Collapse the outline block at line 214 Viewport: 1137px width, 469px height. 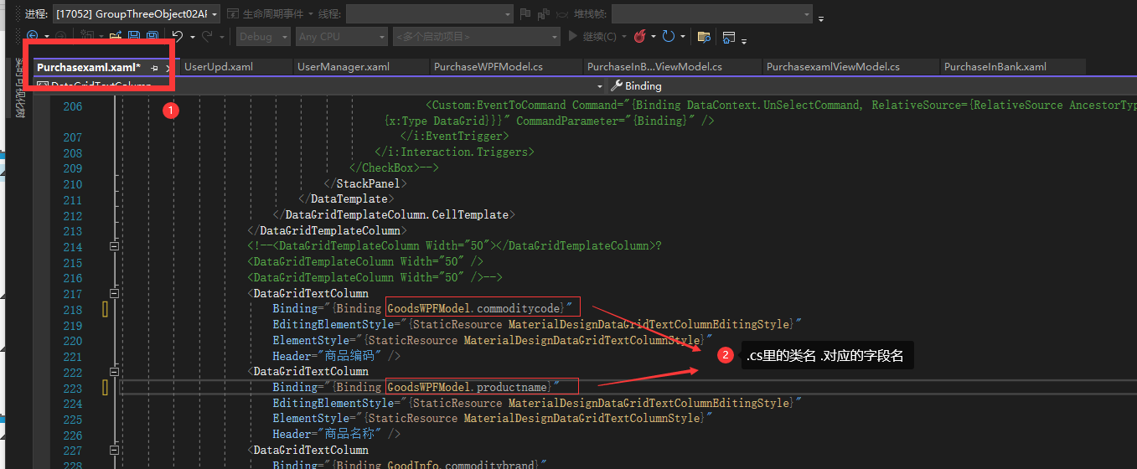coord(115,247)
